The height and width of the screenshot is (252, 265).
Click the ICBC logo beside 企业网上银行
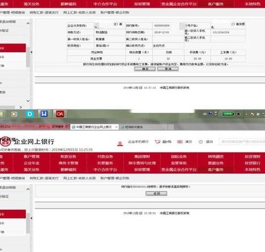(5, 142)
